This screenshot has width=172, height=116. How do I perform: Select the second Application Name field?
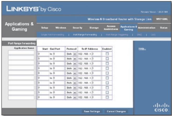point(21,57)
